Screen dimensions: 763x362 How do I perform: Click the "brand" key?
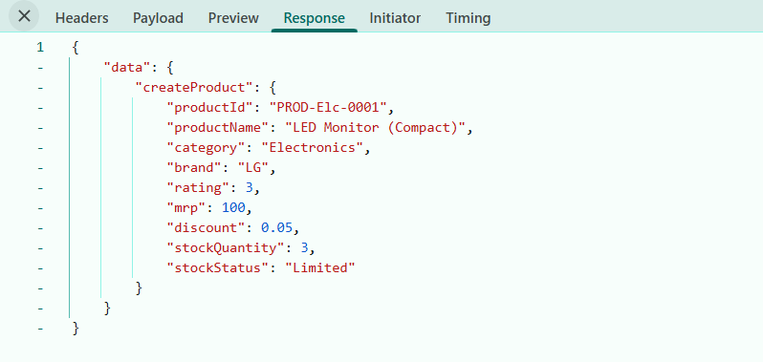194,168
